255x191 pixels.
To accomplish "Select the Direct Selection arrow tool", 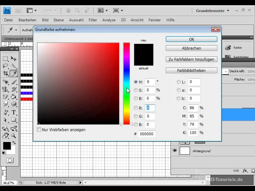I will pos(5,120).
